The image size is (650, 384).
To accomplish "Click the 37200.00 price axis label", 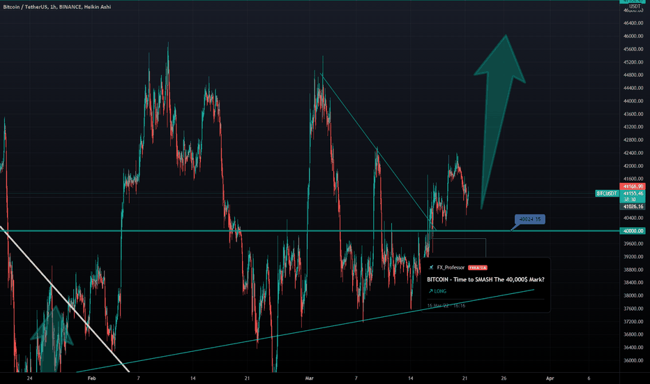I will (633, 321).
